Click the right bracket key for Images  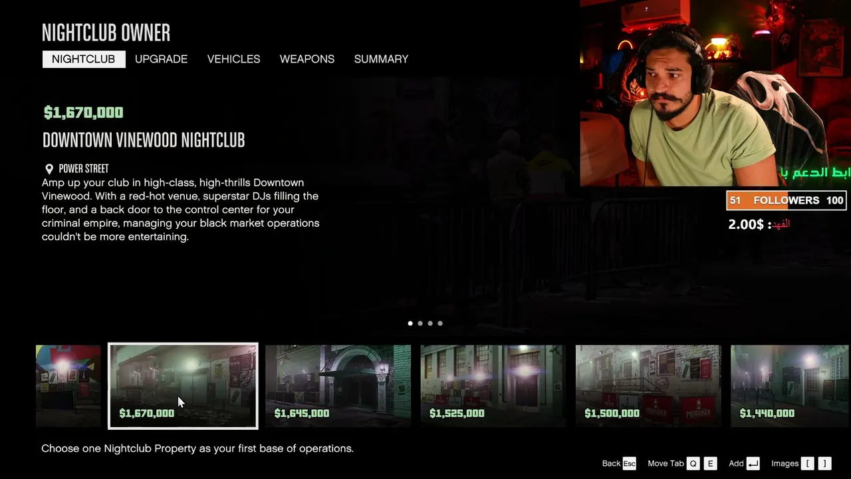(x=824, y=464)
